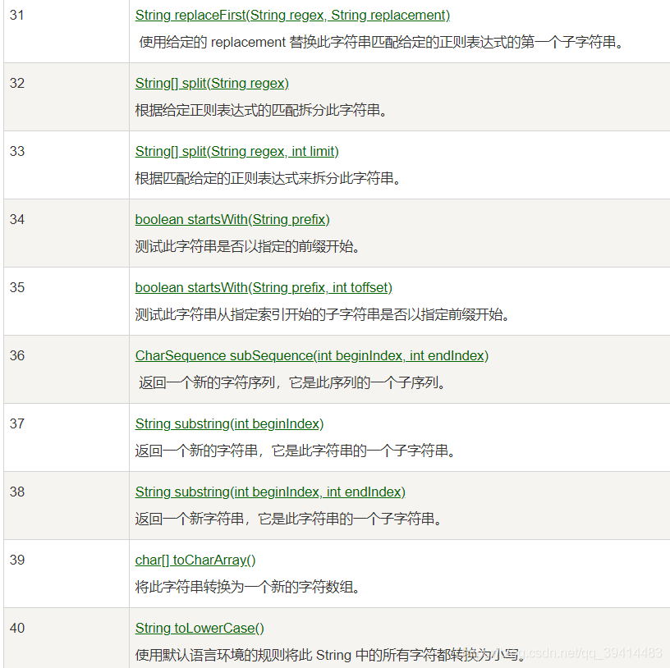This screenshot has width=670, height=668.
Task: Click description '使用给定的 replacement 替换此字符串匹配给定的正则表达式的第一个子字符串'
Action: [x=381, y=43]
